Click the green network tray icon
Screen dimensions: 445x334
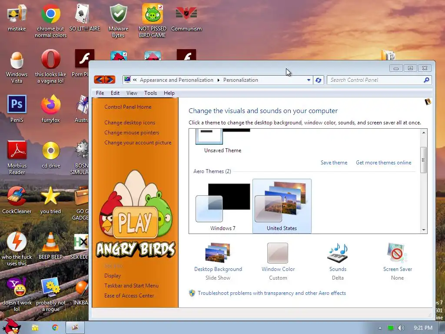coord(391,328)
